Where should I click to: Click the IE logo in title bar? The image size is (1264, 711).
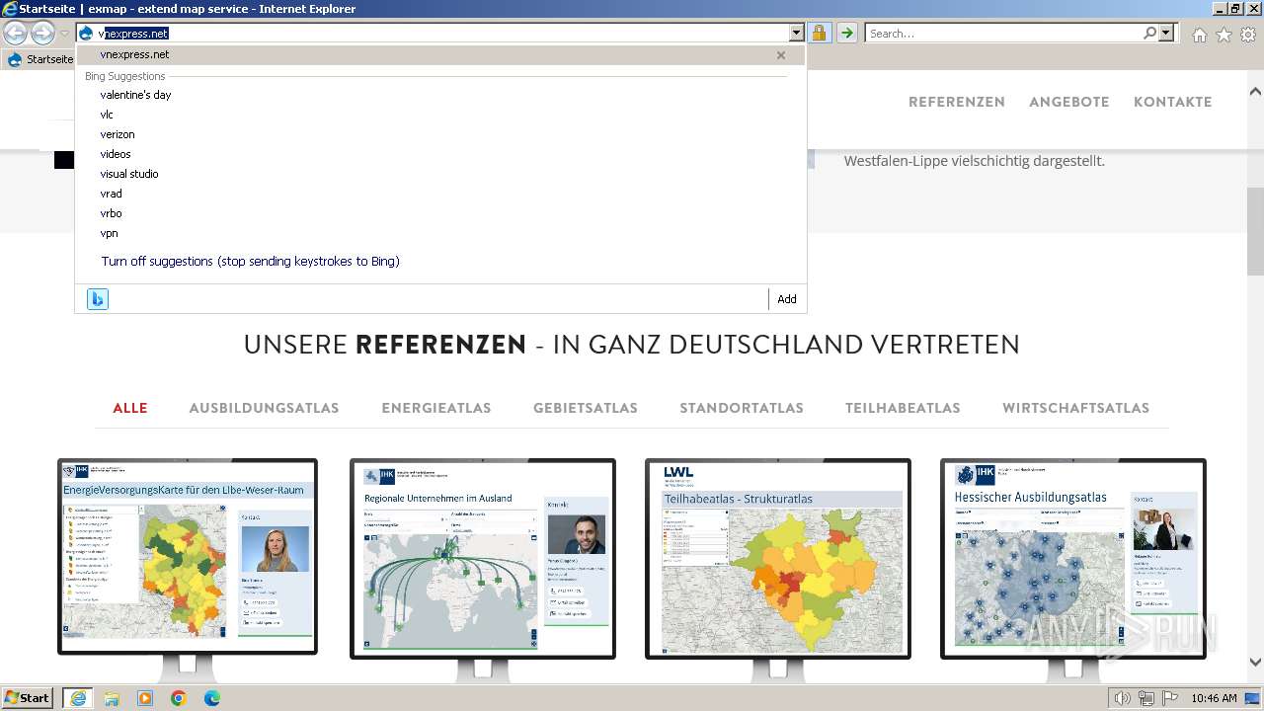[x=10, y=9]
